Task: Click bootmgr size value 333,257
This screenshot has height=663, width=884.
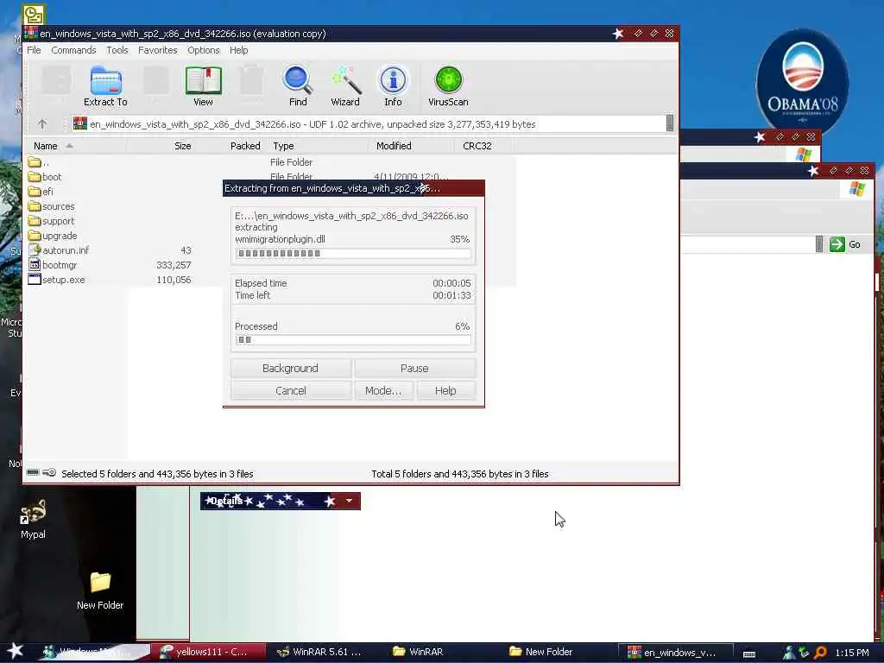Action: (x=174, y=265)
